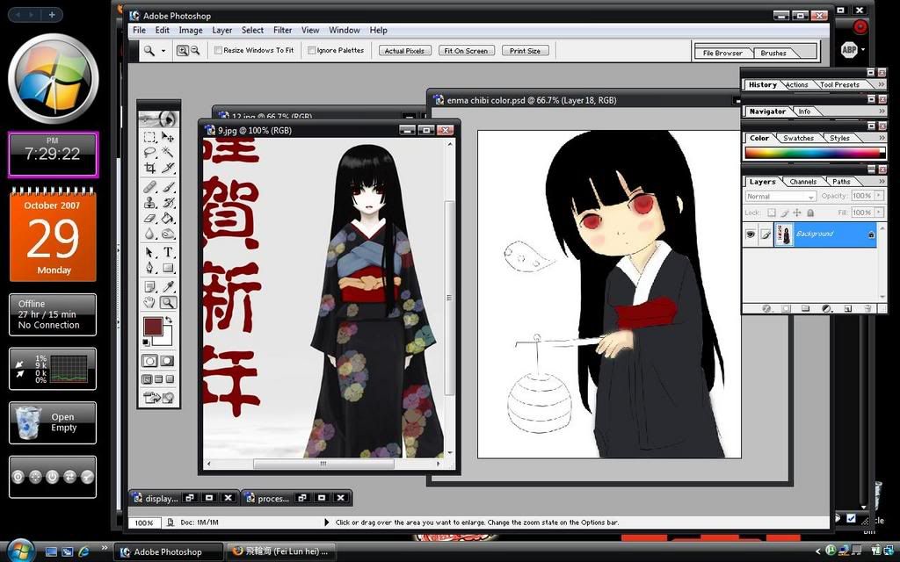Viewport: 900px width, 562px height.
Task: Expand the Navigator palette options menu
Action: click(x=882, y=112)
